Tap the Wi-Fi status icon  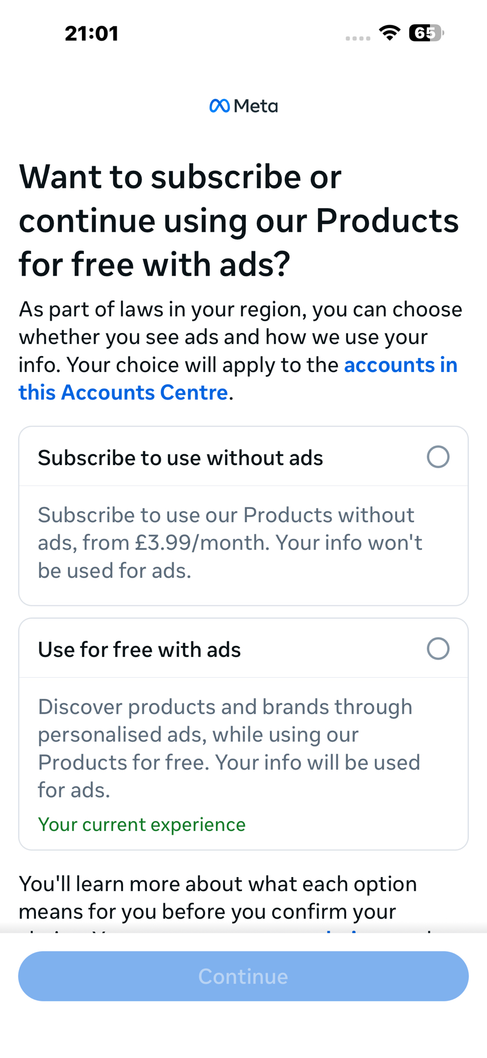point(389,33)
